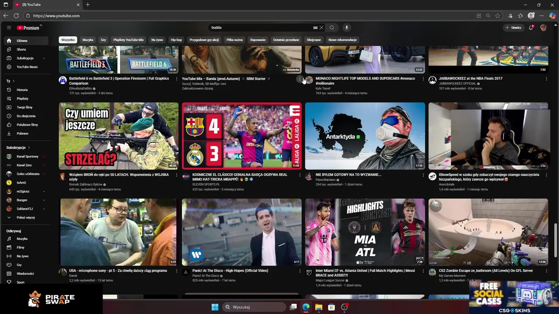
Task: Explore Gry under Odkrywaj
Action: 27,265
